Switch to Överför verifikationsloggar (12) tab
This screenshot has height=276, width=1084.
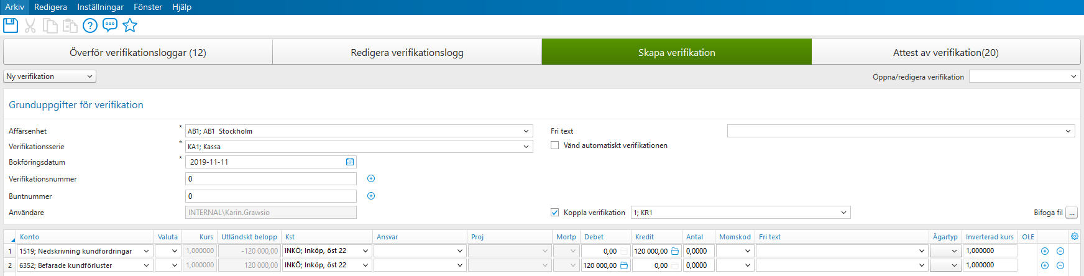[138, 52]
